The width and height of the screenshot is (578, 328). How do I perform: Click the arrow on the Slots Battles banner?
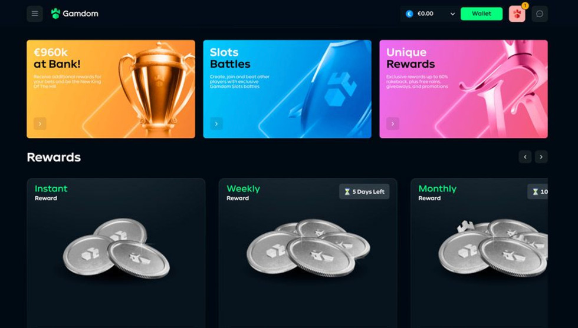[216, 124]
